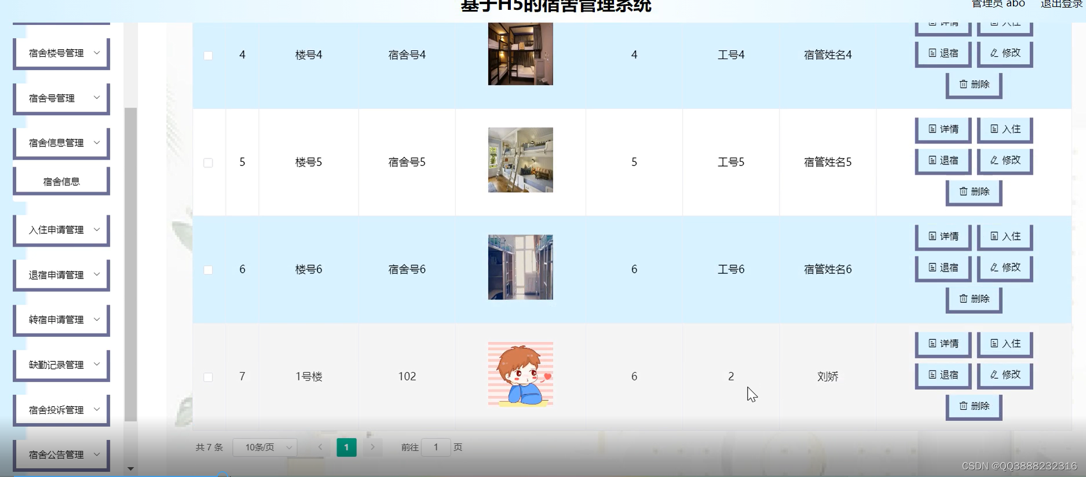Expand 退宿申请管理 sidebar menu
The height and width of the screenshot is (477, 1086).
tap(62, 274)
